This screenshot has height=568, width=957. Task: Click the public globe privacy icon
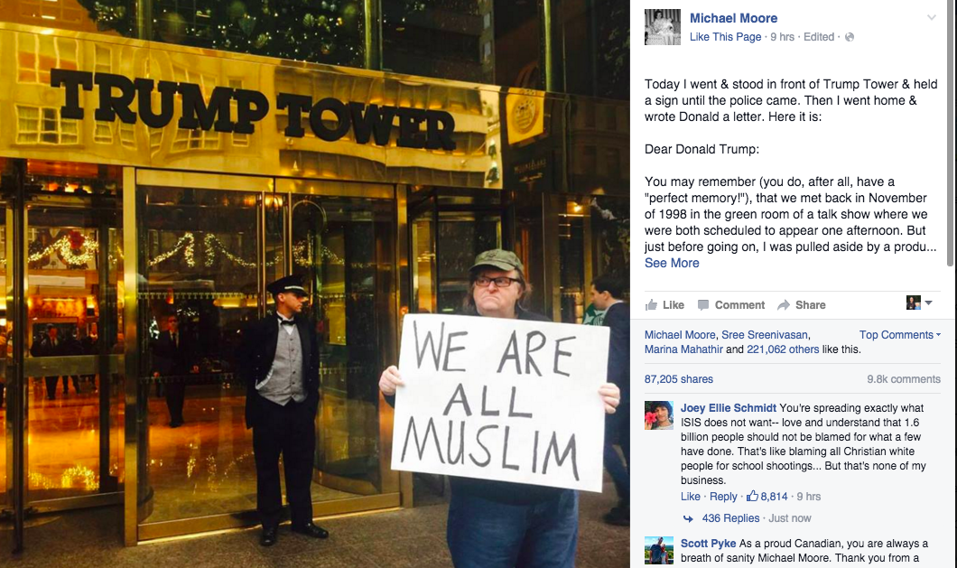[850, 37]
